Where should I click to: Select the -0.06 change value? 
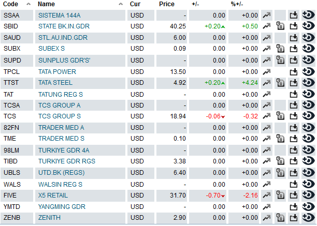213,116
